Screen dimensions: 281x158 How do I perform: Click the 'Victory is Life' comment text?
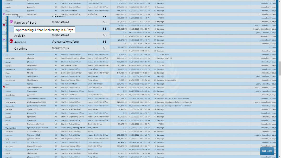point(170,80)
